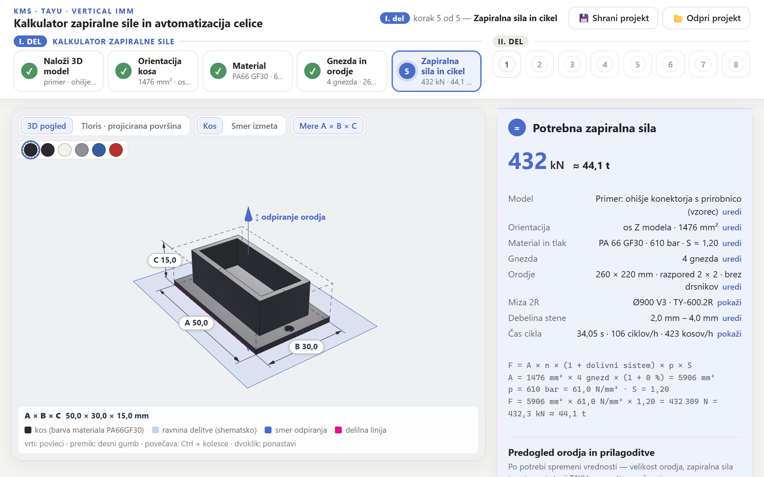Image resolution: width=764 pixels, height=477 pixels.
Task: Pick the red color swatch
Action: (116, 150)
